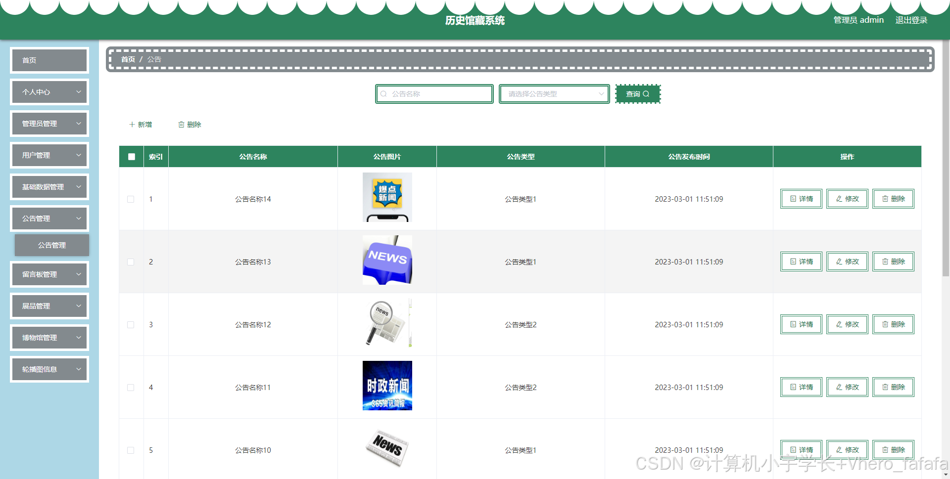Open the blue NEWS key thumbnail
The image size is (950, 479).
pyautogui.click(x=387, y=260)
